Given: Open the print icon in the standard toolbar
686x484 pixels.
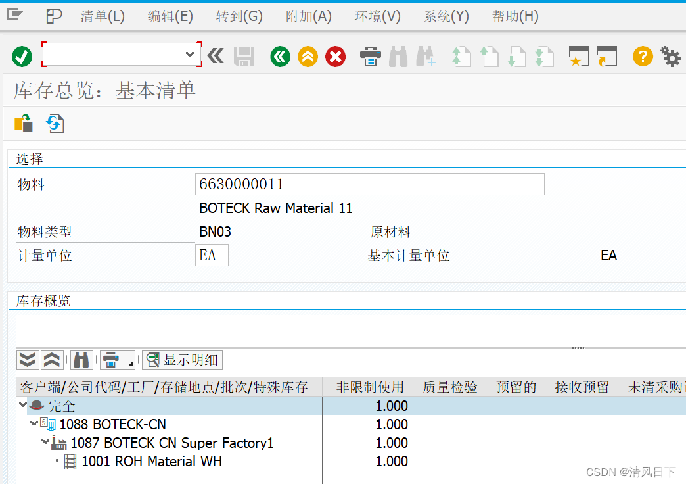Looking at the screenshot, I should click(370, 57).
